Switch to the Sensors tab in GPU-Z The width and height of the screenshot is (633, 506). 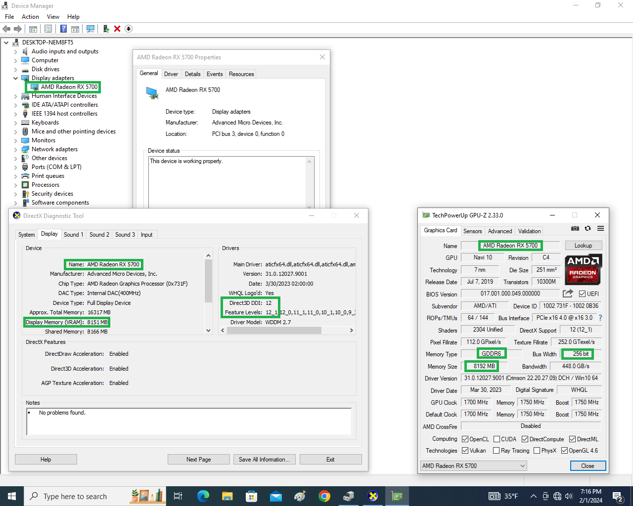(x=472, y=231)
